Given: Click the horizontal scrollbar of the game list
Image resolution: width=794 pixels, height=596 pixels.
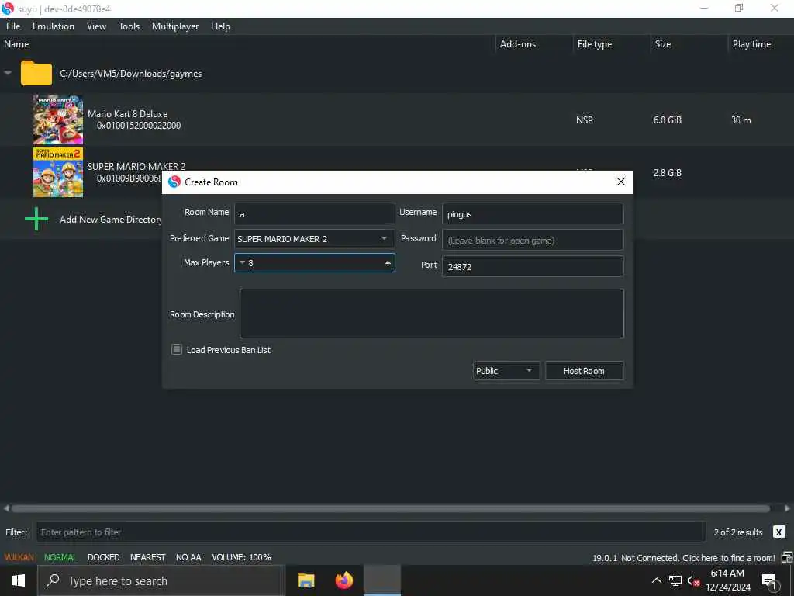Looking at the screenshot, I should coord(391,508).
